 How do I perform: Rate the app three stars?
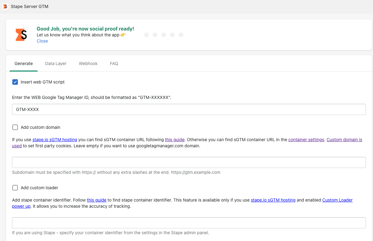click(164, 35)
